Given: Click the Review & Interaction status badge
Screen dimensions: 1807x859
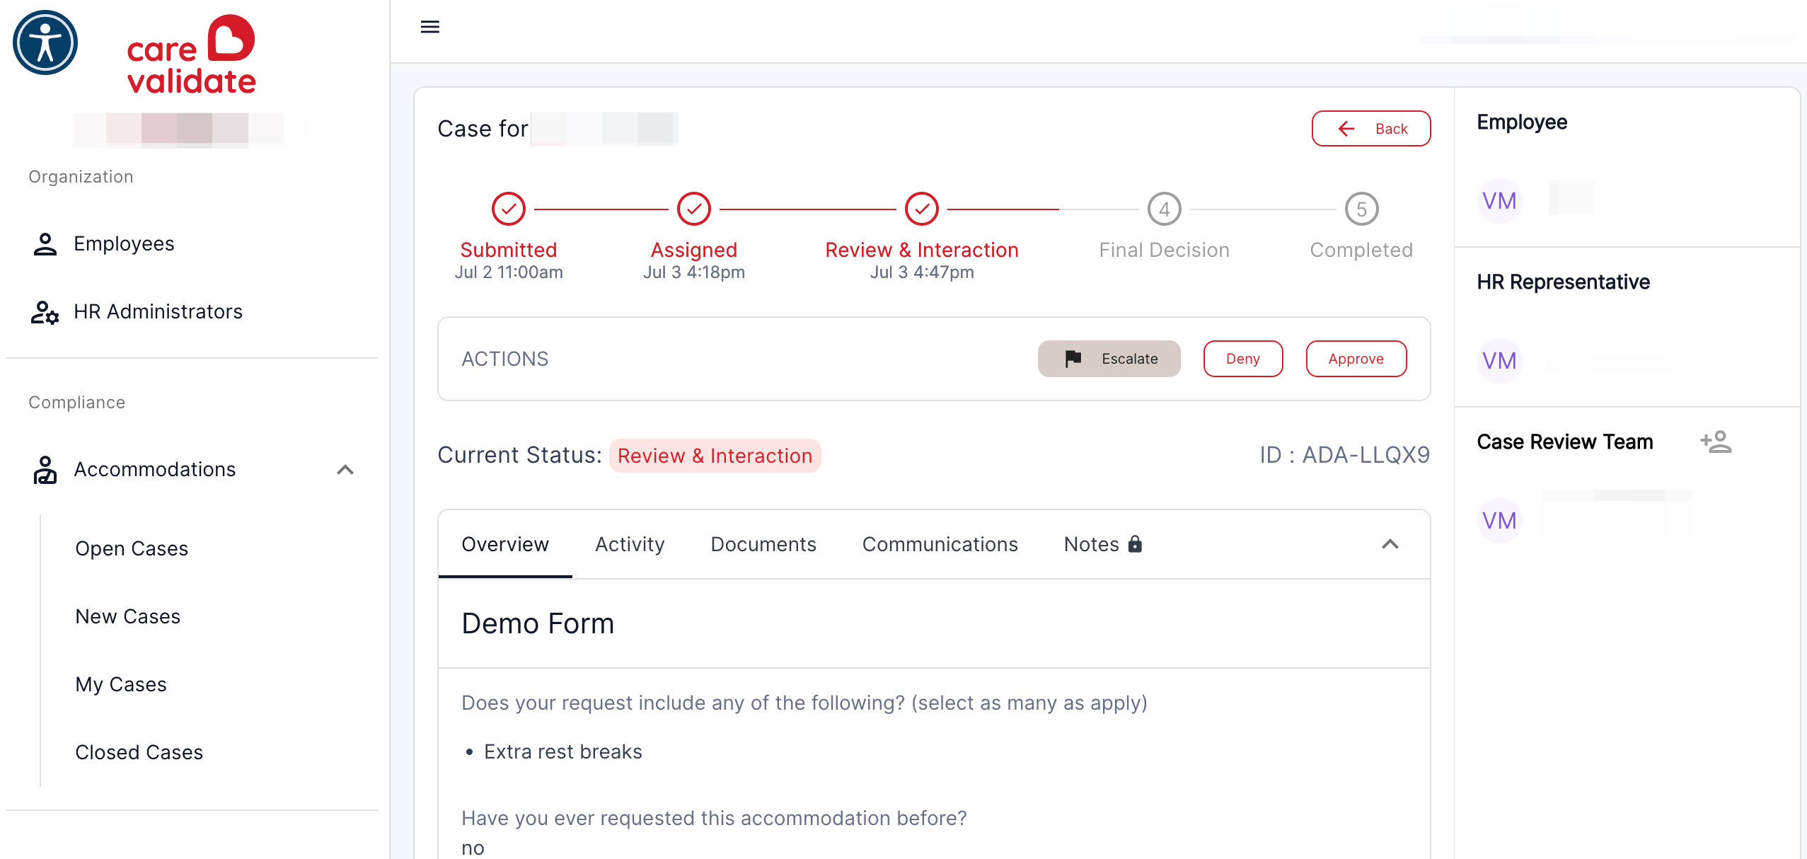Looking at the screenshot, I should pos(715,456).
